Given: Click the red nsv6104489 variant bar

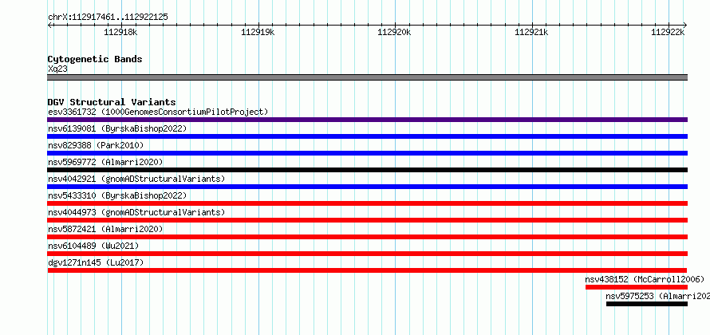Looking at the screenshot, I should [x=367, y=254].
